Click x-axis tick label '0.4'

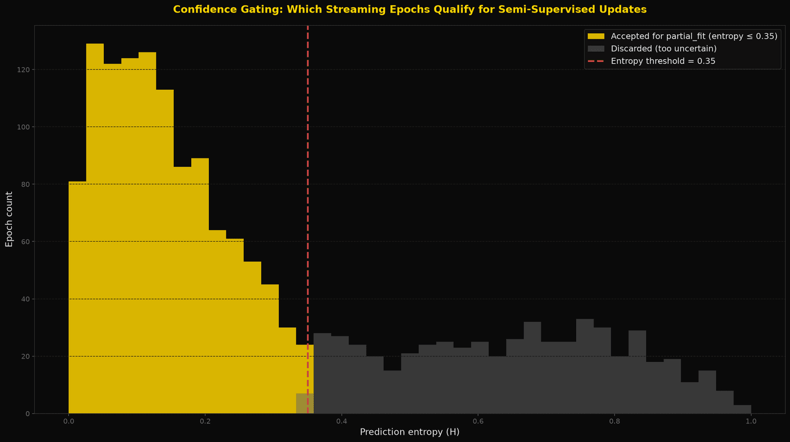pos(341,421)
